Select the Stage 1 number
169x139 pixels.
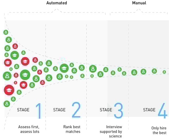coord(38,111)
